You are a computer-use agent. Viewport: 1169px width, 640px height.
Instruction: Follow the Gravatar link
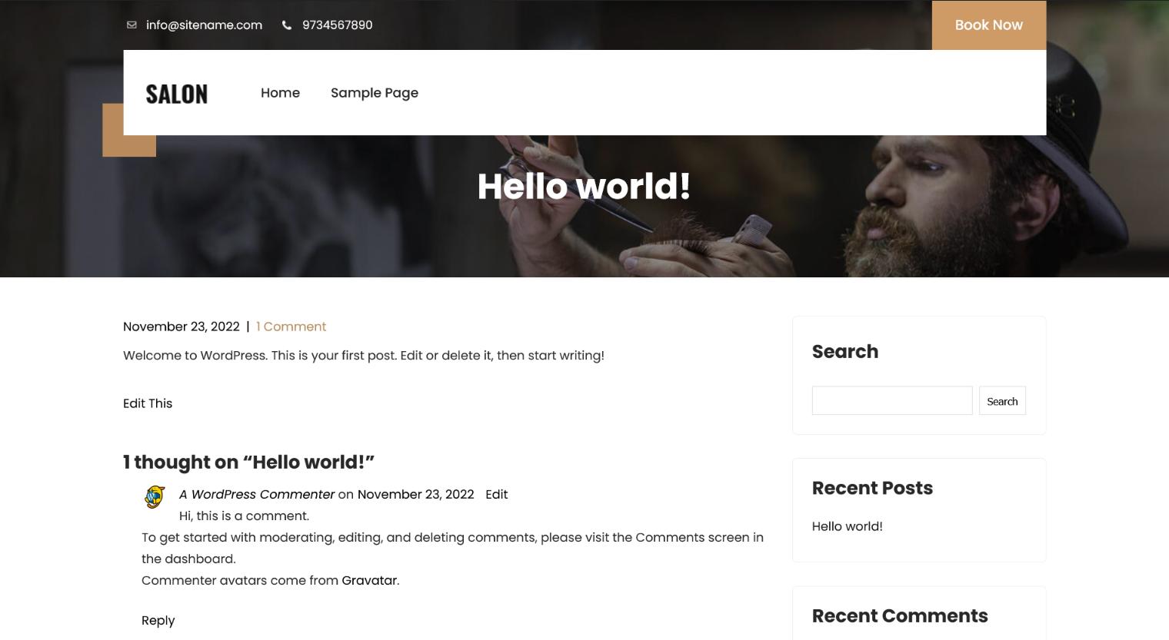(x=369, y=581)
